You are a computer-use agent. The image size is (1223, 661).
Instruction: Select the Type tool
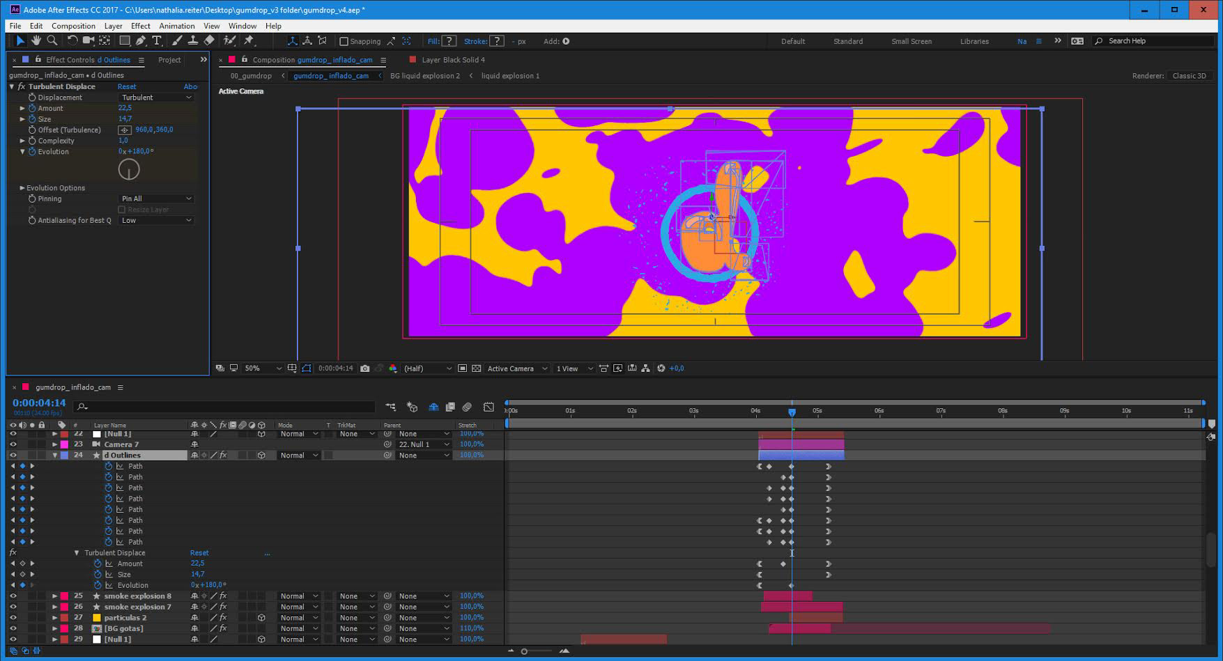(x=157, y=41)
